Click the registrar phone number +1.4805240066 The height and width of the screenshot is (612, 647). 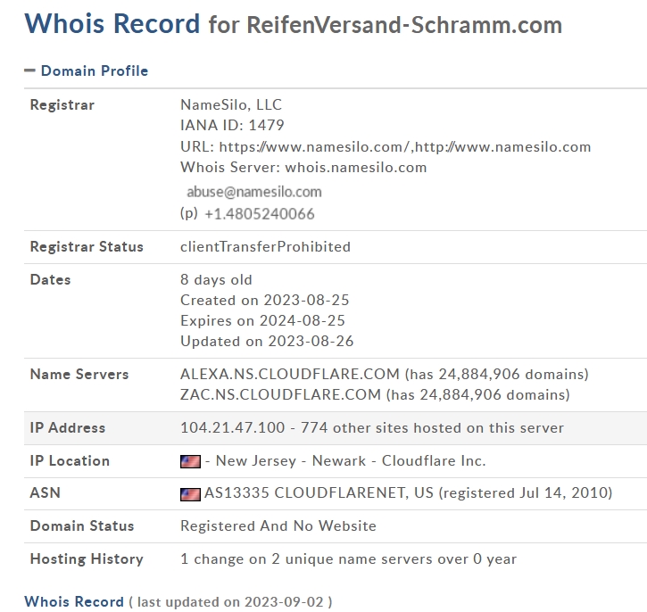[259, 214]
